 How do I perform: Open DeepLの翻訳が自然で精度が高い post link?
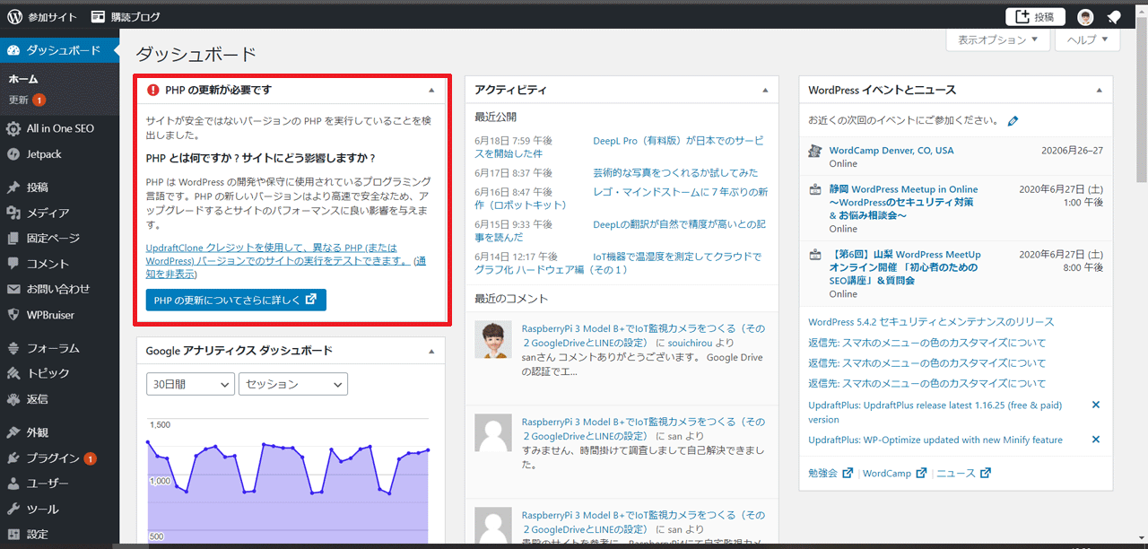[679, 224]
